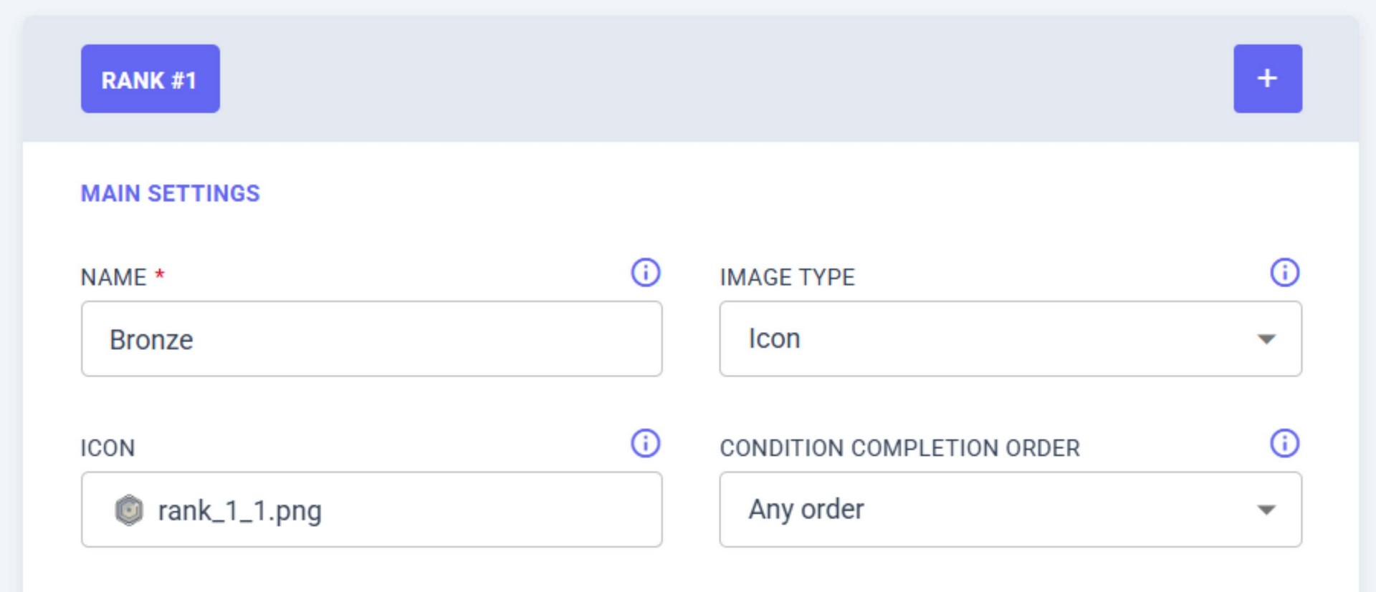The image size is (1376, 592).
Task: Click the RANK #1 button
Action: [x=150, y=79]
